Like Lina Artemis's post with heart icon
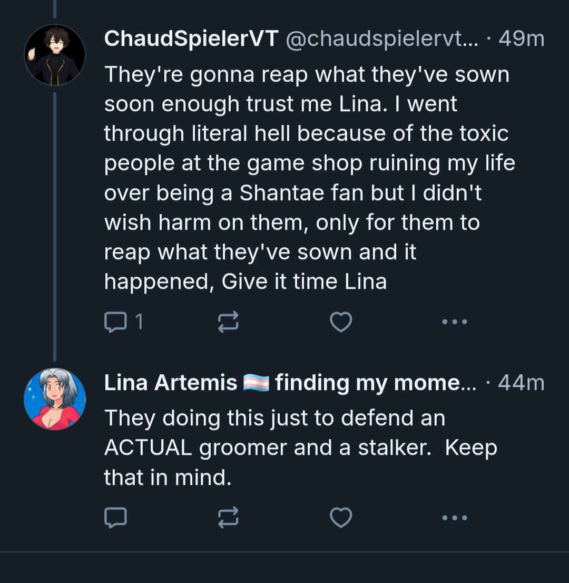Image resolution: width=569 pixels, height=583 pixels. (340, 518)
